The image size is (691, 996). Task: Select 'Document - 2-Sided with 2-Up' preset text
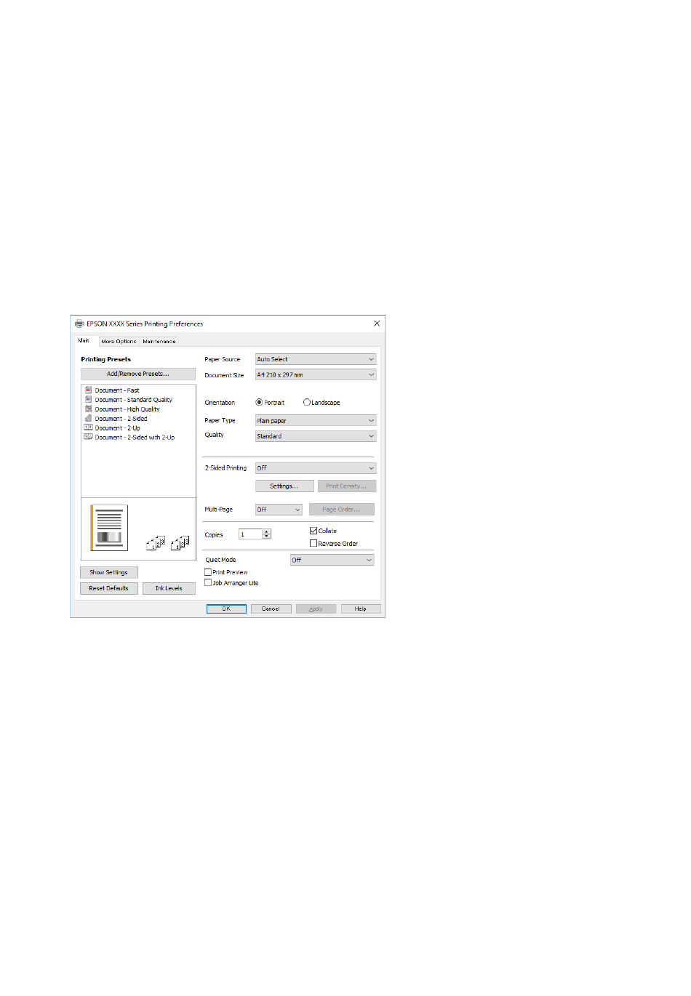click(135, 438)
